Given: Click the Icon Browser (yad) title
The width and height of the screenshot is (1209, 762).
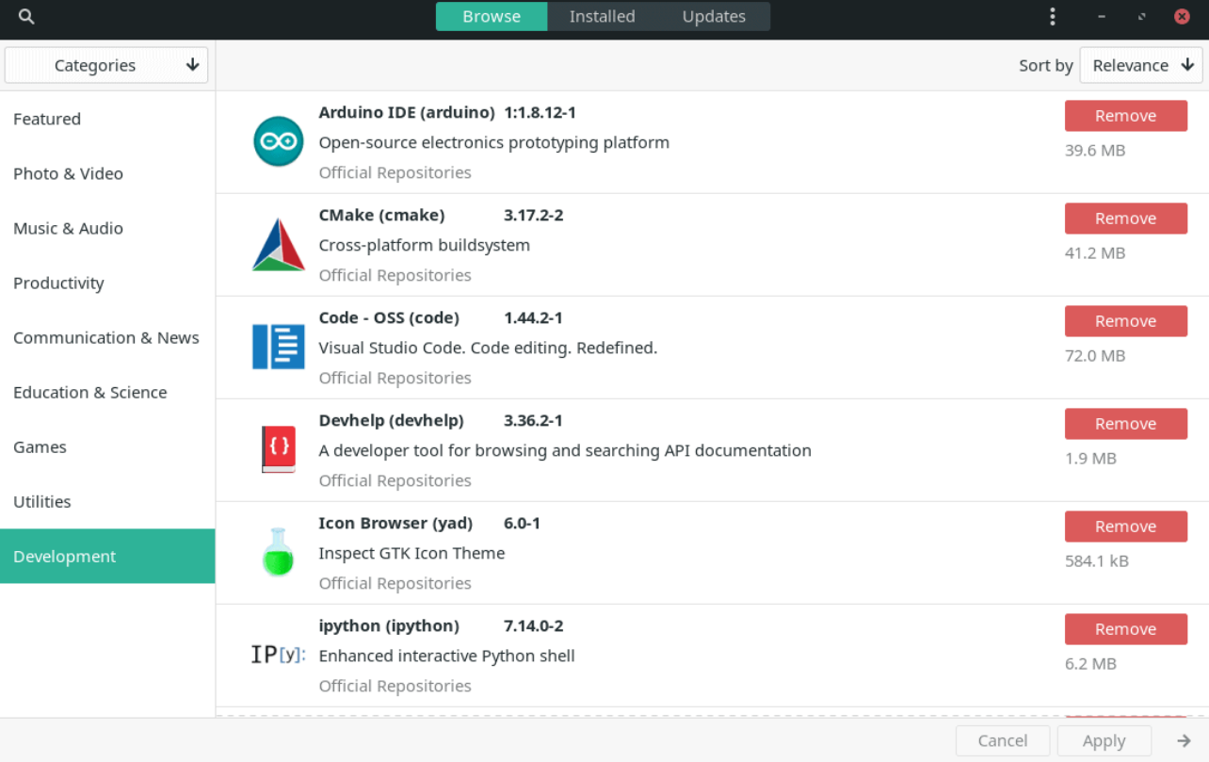Looking at the screenshot, I should (395, 523).
